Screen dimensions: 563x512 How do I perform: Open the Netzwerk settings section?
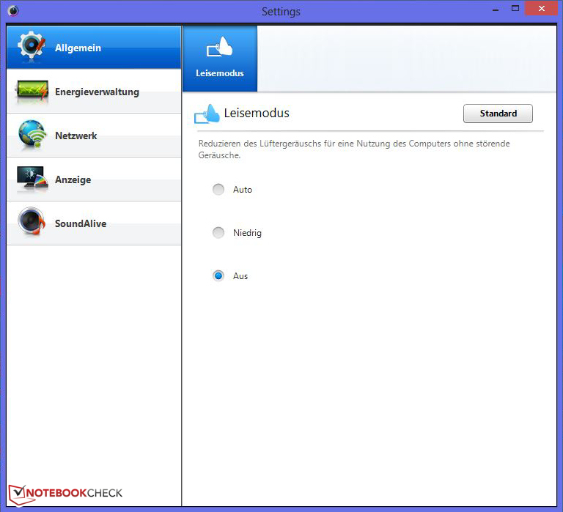(x=94, y=136)
